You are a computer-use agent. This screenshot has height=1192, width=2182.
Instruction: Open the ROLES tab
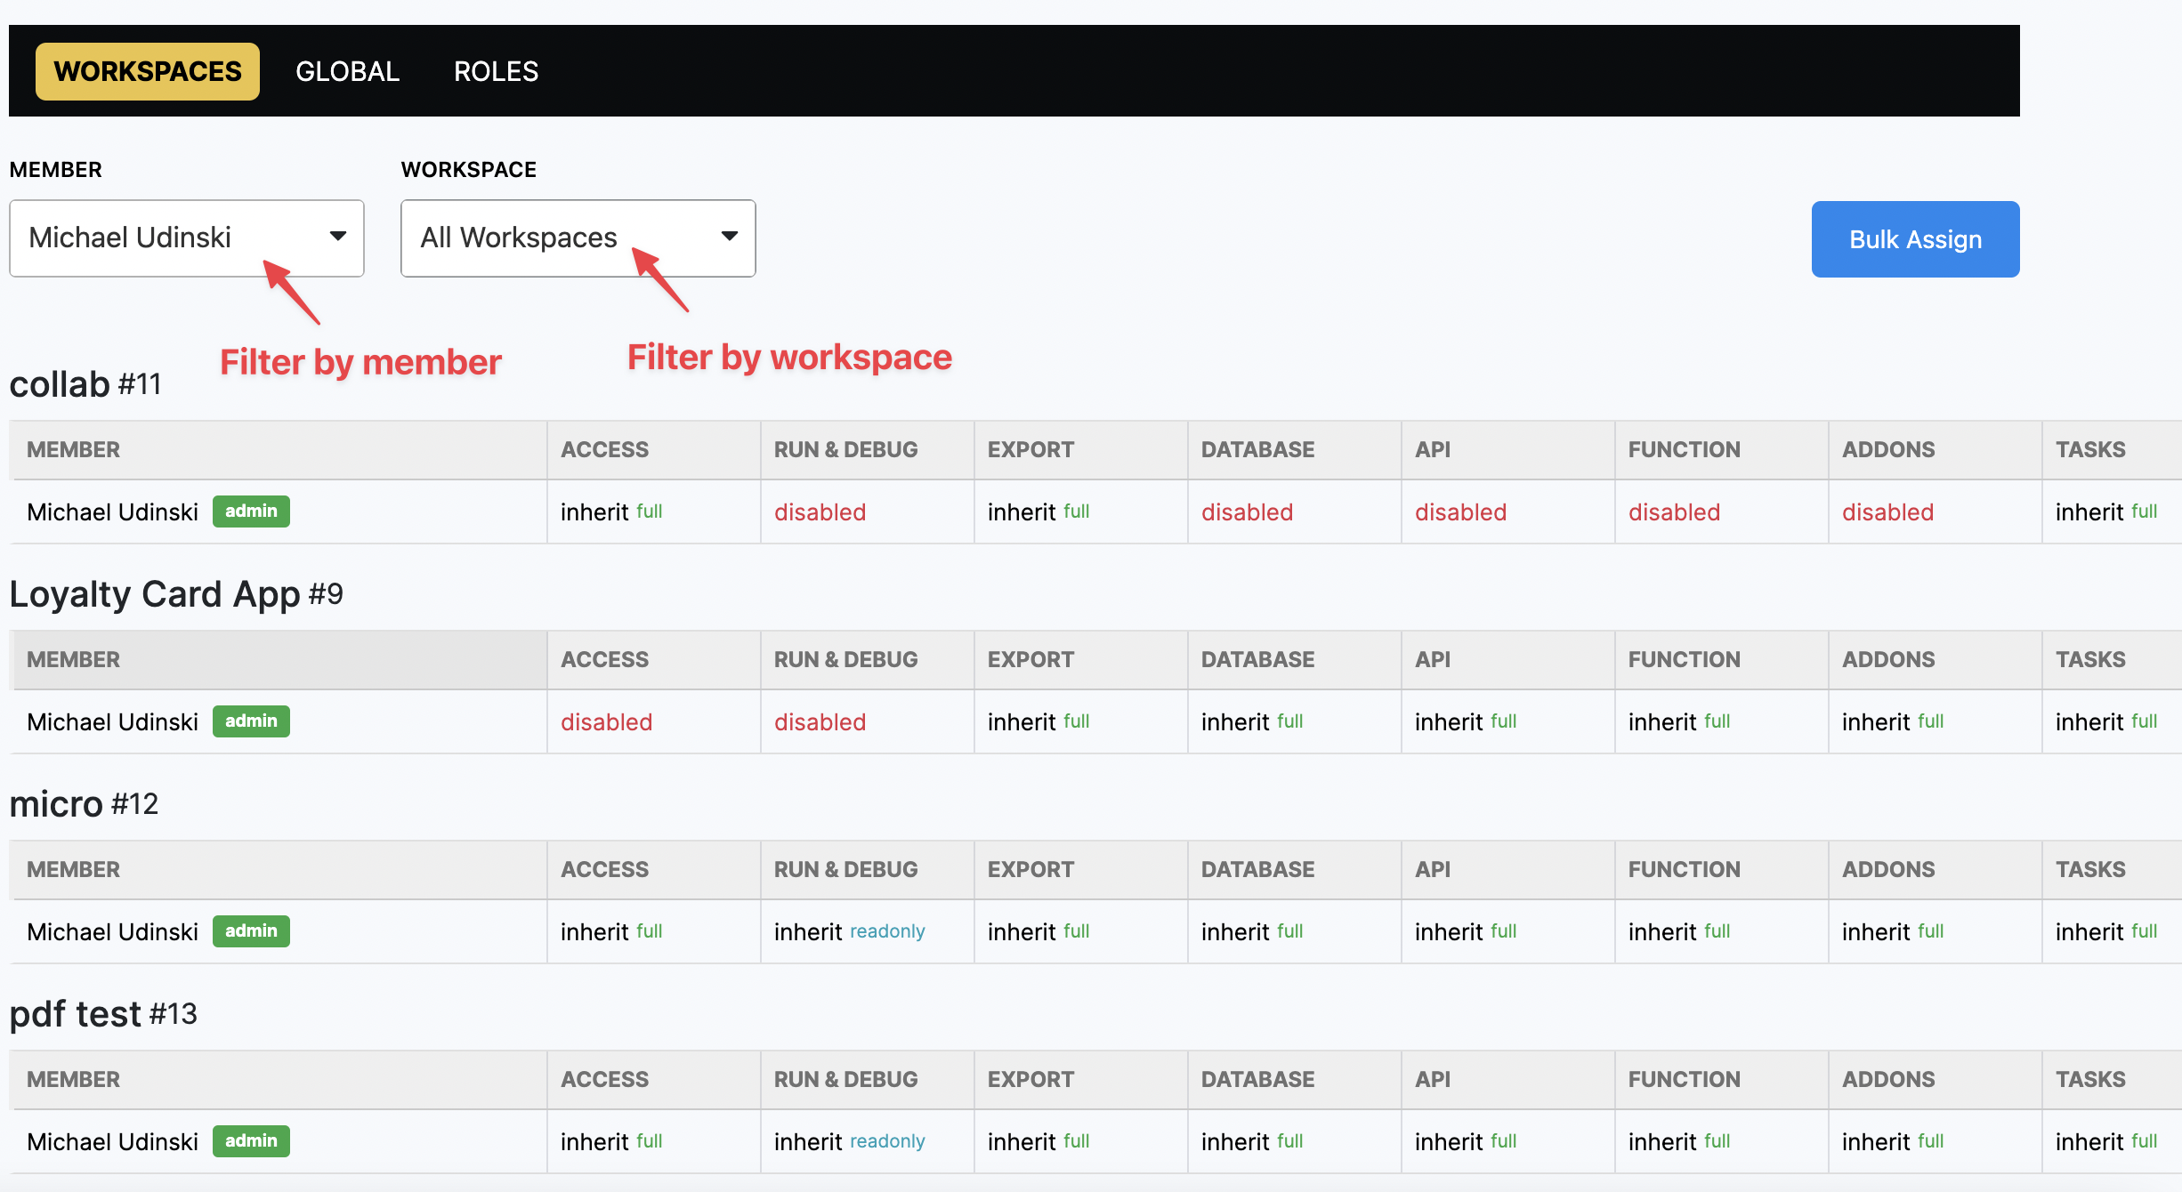pyautogui.click(x=496, y=71)
